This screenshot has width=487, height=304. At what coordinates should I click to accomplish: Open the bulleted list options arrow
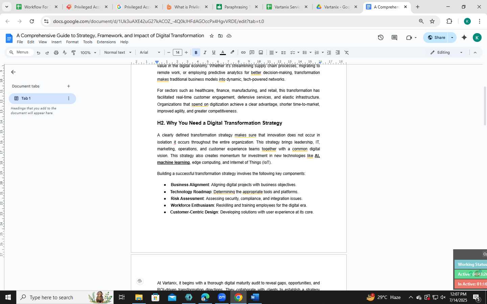click(x=310, y=52)
